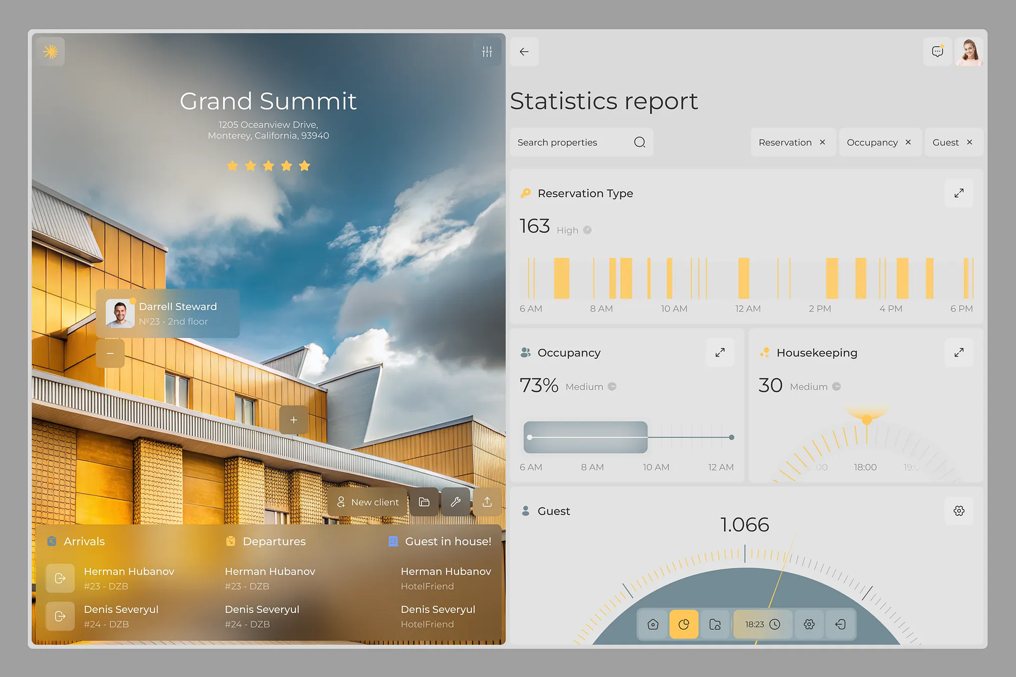Image resolution: width=1016 pixels, height=677 pixels.
Task: Open Herman Hubanov in Departures list
Action: pos(270,578)
